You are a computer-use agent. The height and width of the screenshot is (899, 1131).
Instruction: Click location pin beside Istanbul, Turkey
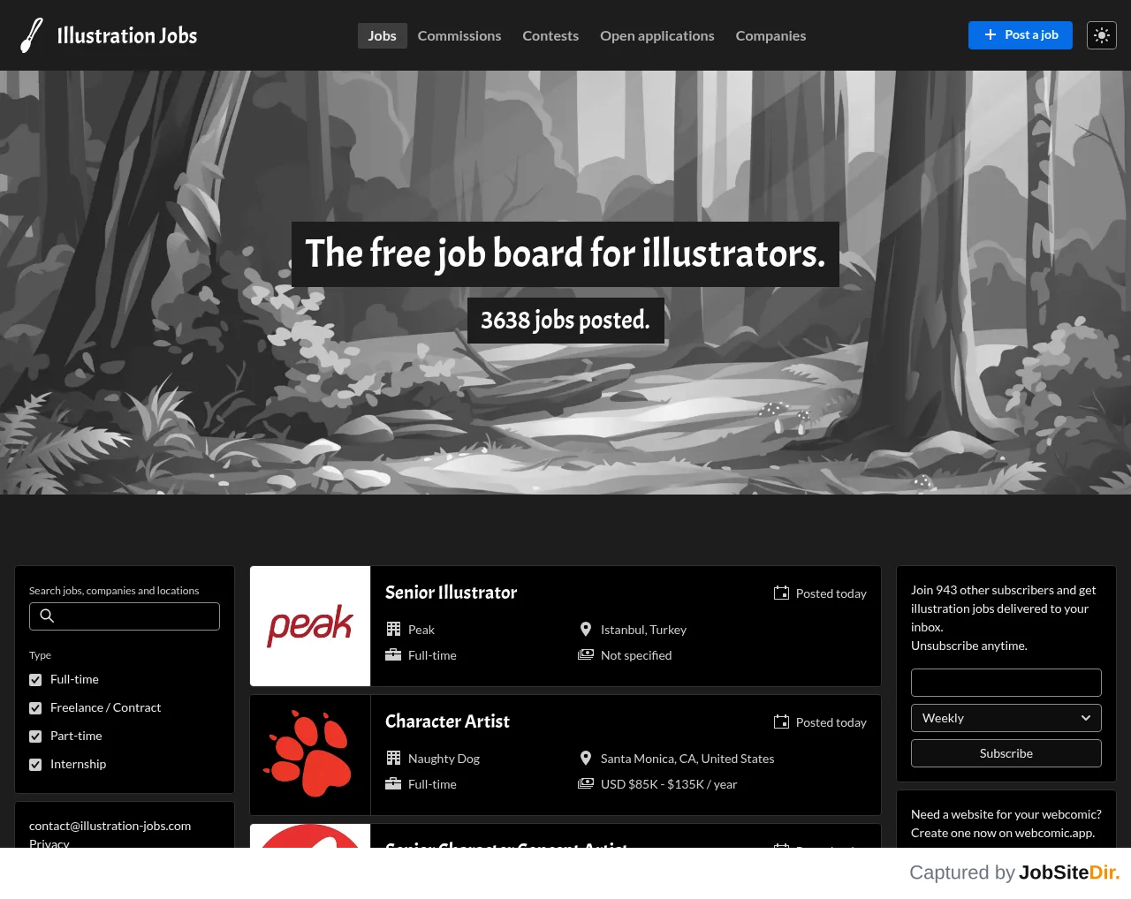pos(585,629)
